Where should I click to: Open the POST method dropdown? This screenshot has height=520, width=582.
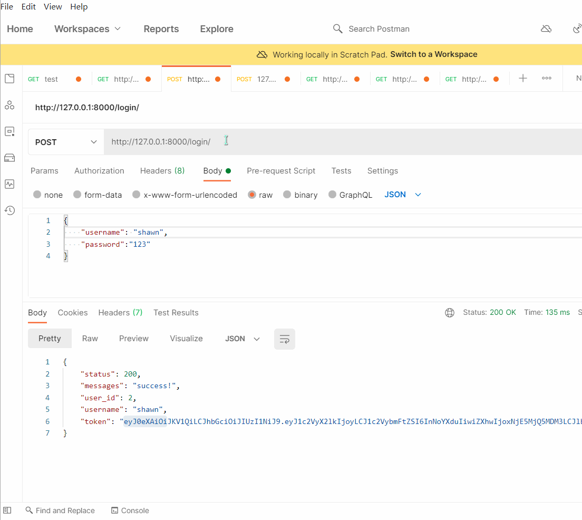(66, 142)
